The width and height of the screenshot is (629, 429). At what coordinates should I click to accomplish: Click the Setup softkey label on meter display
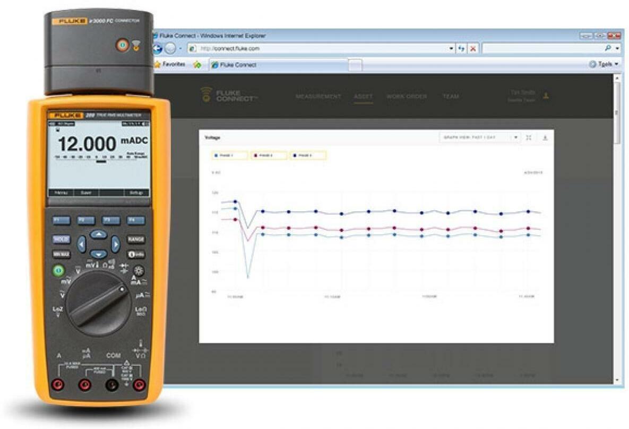click(136, 193)
